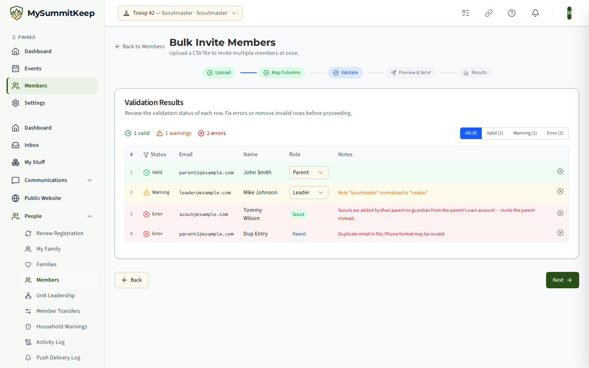Click the Status column filter icon
The width and height of the screenshot is (589, 368).
146,155
